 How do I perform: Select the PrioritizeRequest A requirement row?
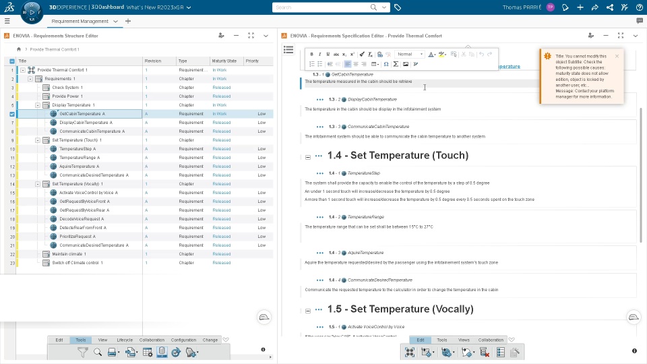tap(145, 237)
